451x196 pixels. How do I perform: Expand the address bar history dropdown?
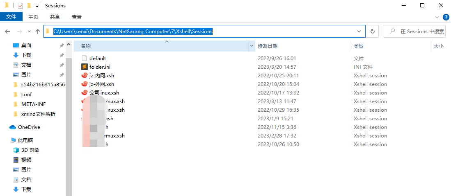[359, 31]
